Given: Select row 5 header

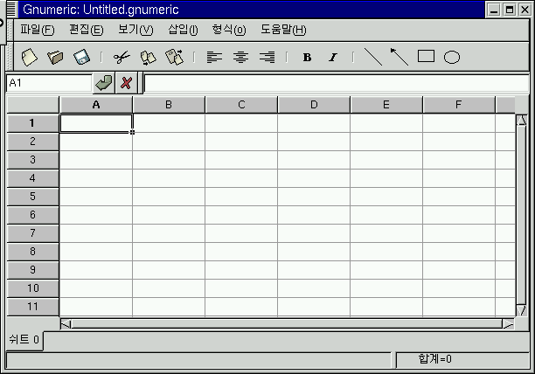Looking at the screenshot, I should click(32, 197).
